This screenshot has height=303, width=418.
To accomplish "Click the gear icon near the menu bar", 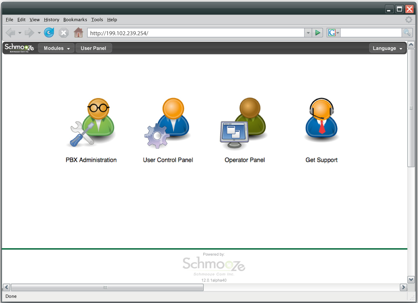I will pyautogui.click(x=409, y=20).
